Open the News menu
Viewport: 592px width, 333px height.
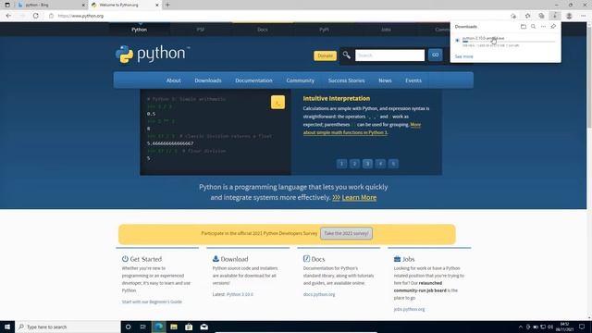coord(385,80)
